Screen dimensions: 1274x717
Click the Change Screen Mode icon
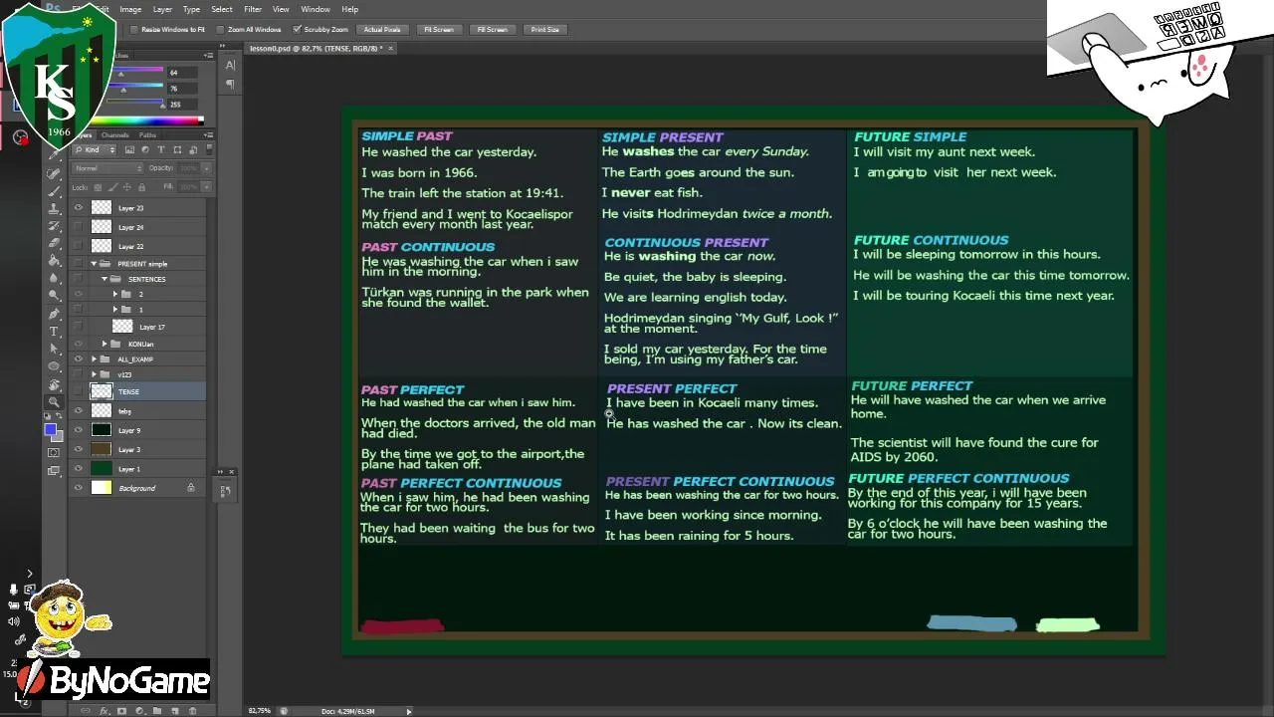tap(54, 471)
